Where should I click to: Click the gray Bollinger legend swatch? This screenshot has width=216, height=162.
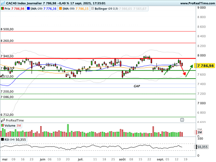click(x=92, y=9)
